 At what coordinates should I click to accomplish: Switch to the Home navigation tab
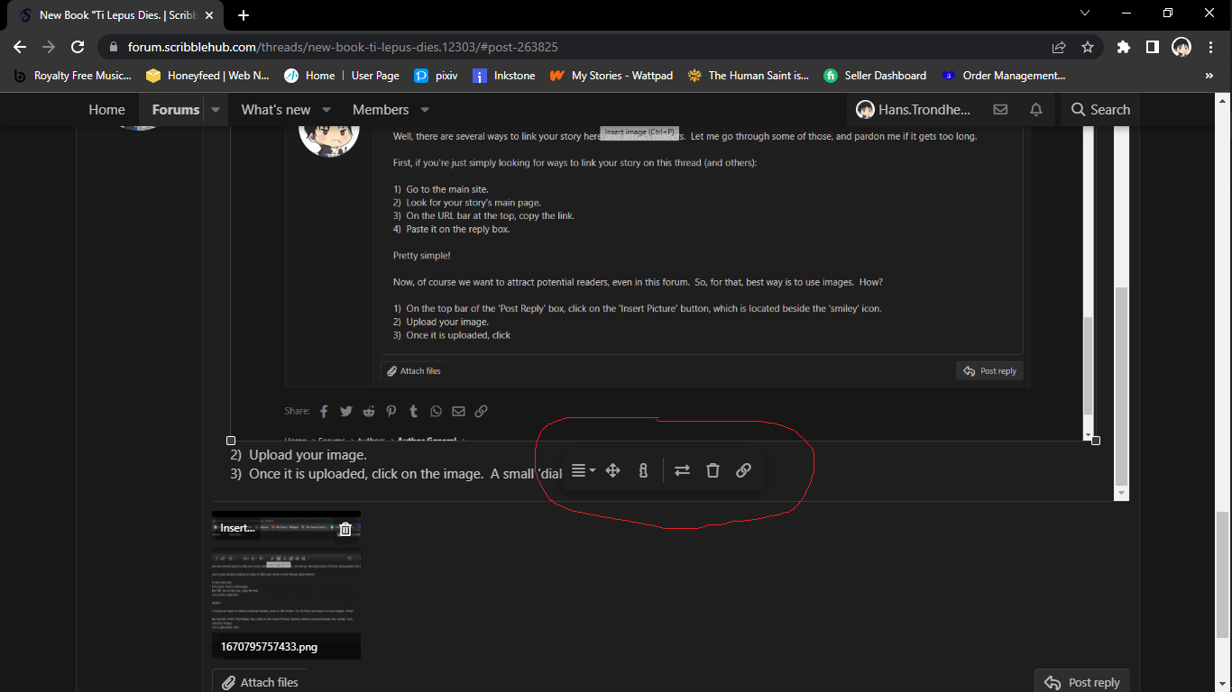(x=106, y=109)
